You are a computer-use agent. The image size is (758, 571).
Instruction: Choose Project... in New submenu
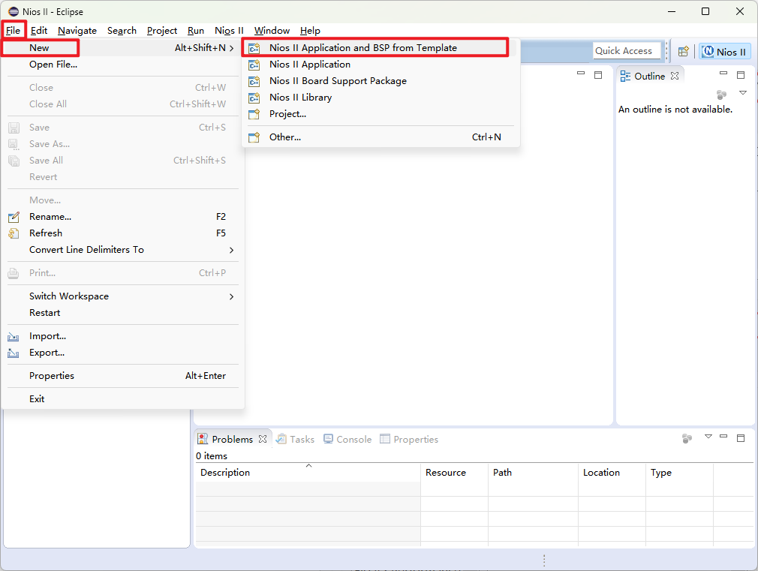pyautogui.click(x=381, y=113)
